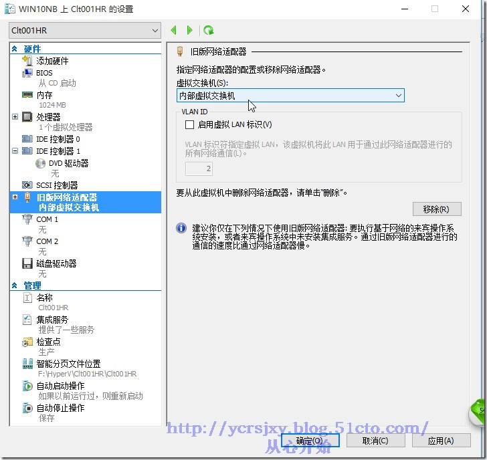Click the 取消(C) button
This screenshot has height=460, width=487.
375,441
